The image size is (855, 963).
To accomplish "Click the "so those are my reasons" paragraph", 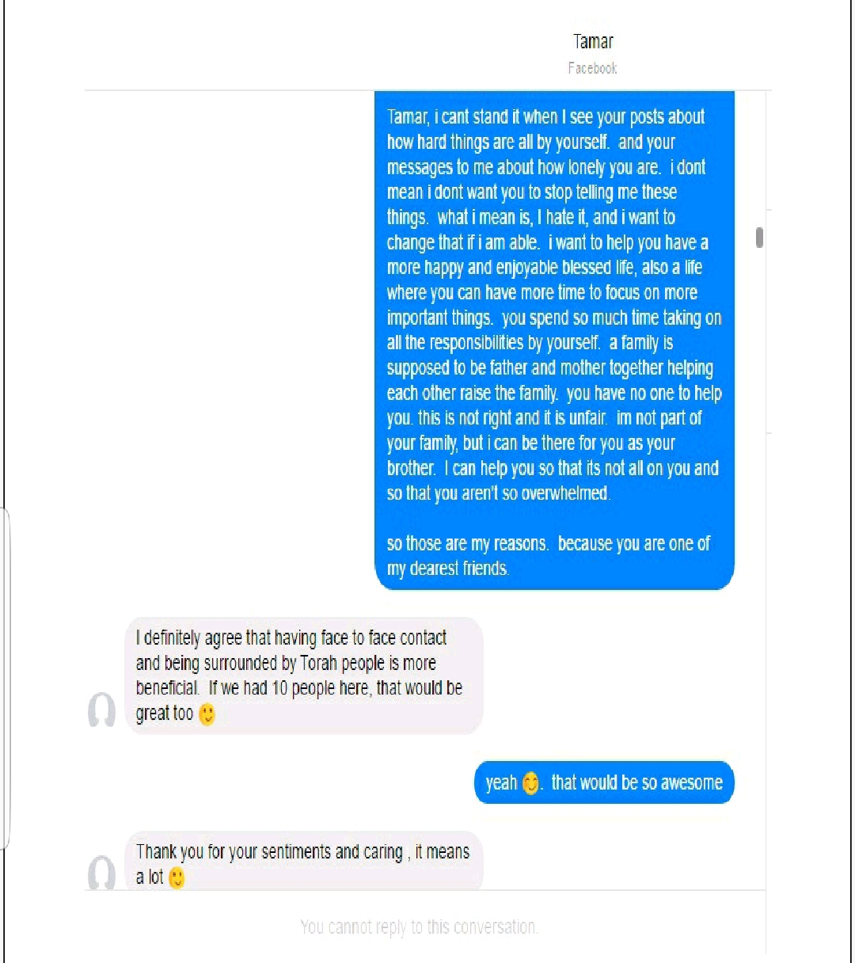I will (x=549, y=556).
